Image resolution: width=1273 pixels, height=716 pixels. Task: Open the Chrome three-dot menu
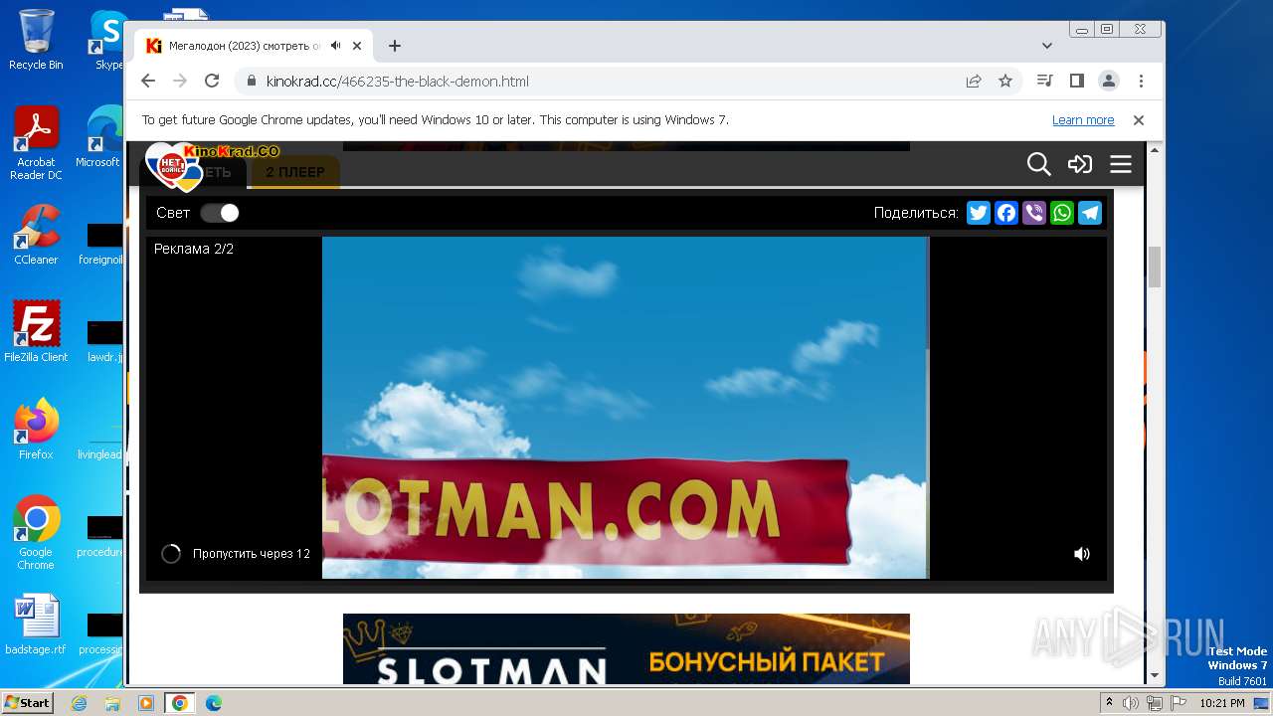click(1141, 81)
